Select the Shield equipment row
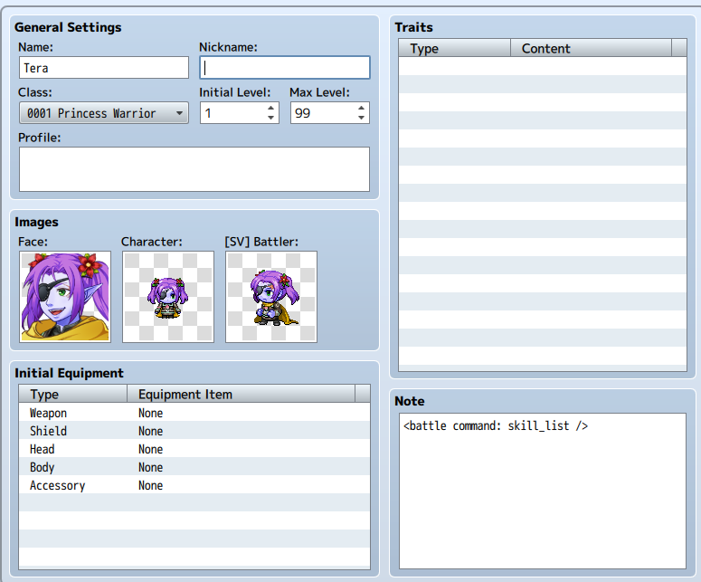The image size is (701, 582). (194, 431)
